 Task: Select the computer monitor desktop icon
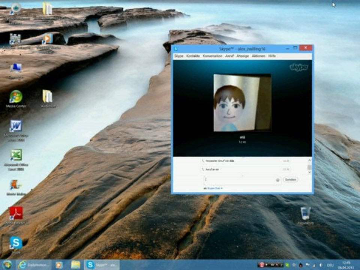16,71
